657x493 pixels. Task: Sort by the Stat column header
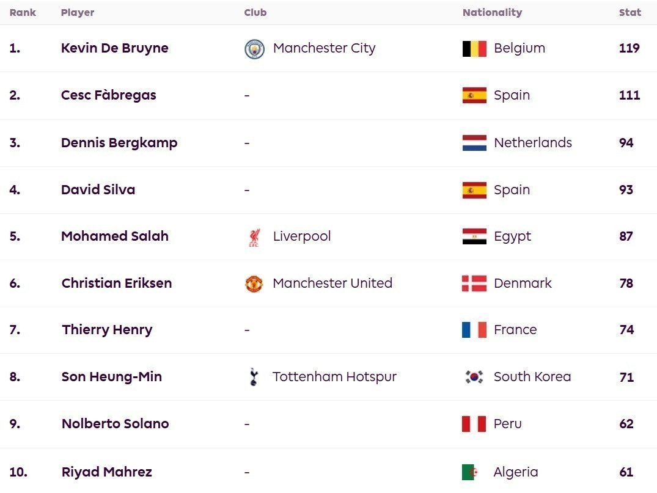(x=629, y=13)
